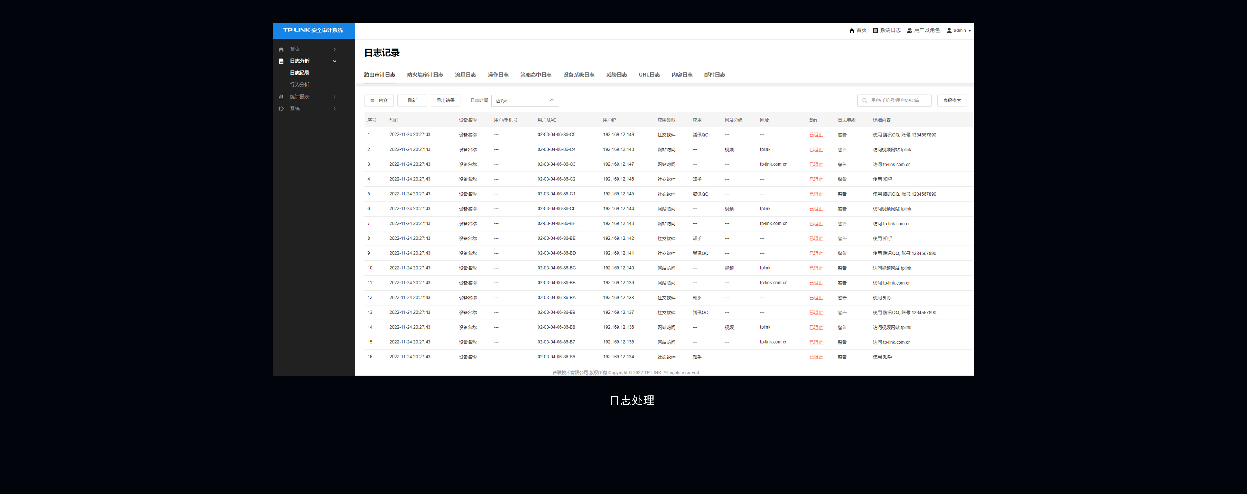Open the 日志时间 近7天 dropdown
This screenshot has width=1247, height=494.
pyautogui.click(x=525, y=101)
